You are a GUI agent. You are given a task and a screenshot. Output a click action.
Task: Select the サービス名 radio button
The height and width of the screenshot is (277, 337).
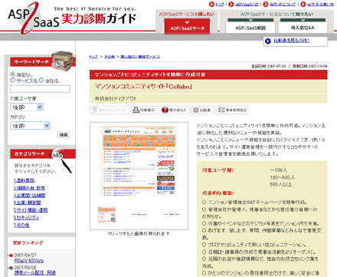pyautogui.click(x=12, y=81)
